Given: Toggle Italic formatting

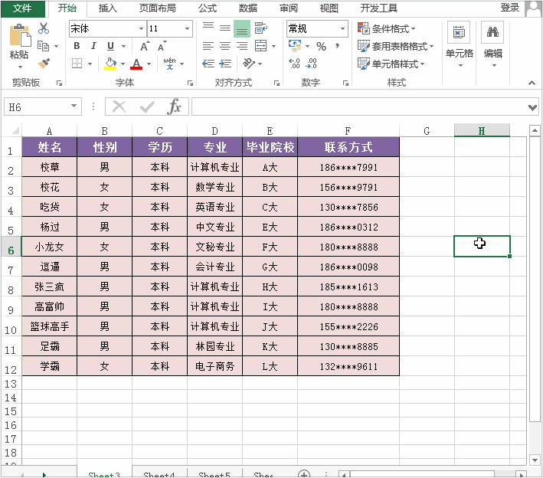Looking at the screenshot, I should pyautogui.click(x=93, y=46).
